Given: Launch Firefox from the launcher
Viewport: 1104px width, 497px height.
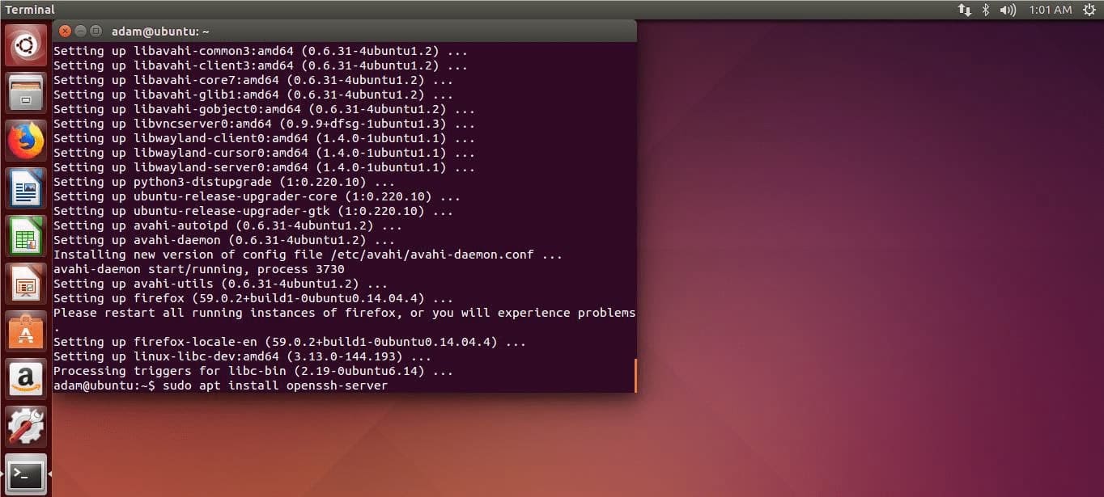Looking at the screenshot, I should (x=27, y=141).
